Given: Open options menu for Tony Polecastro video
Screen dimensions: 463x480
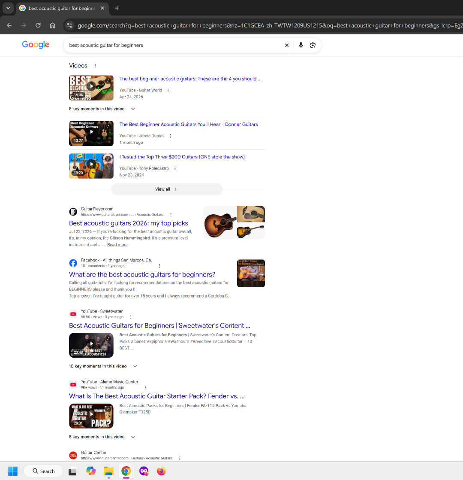Looking at the screenshot, I should [175, 168].
